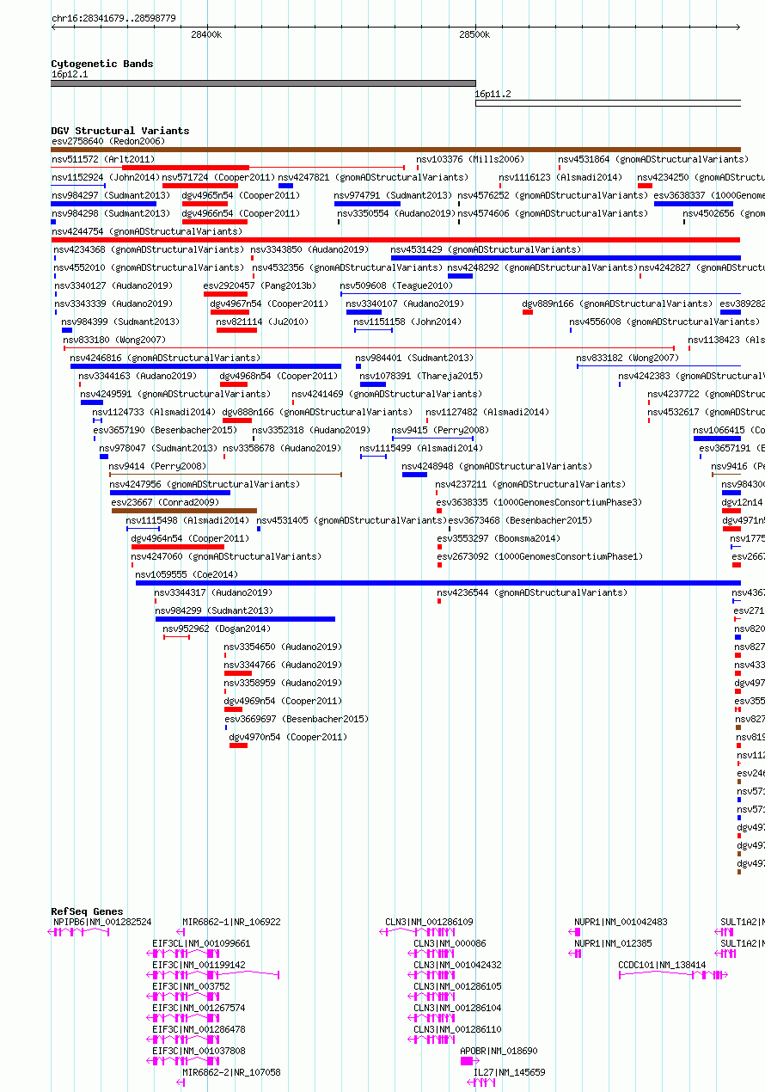Viewport: 765px width, 1092px height.
Task: Select CLN3|NM_001286109 transcript label
Action: tap(429, 922)
